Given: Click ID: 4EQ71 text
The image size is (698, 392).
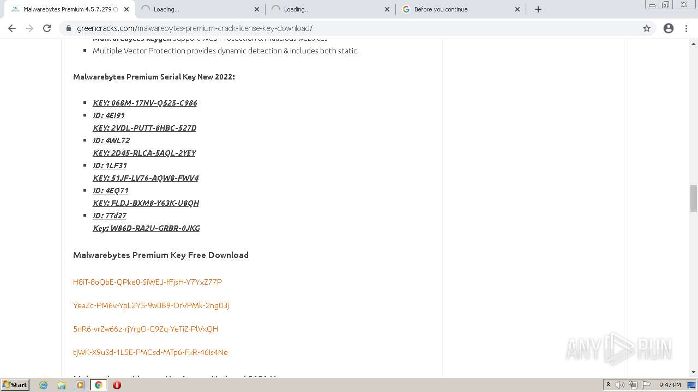Looking at the screenshot, I should tap(111, 191).
